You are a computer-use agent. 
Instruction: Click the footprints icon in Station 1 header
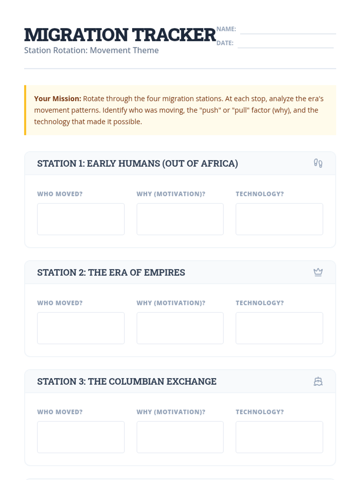pyautogui.click(x=318, y=163)
